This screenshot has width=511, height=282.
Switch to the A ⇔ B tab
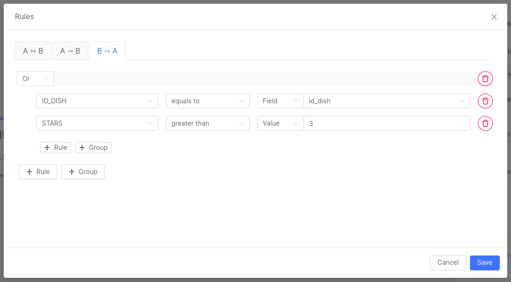[33, 51]
